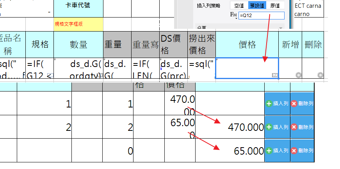Select the 空值 insert row strategy

click(239, 5)
